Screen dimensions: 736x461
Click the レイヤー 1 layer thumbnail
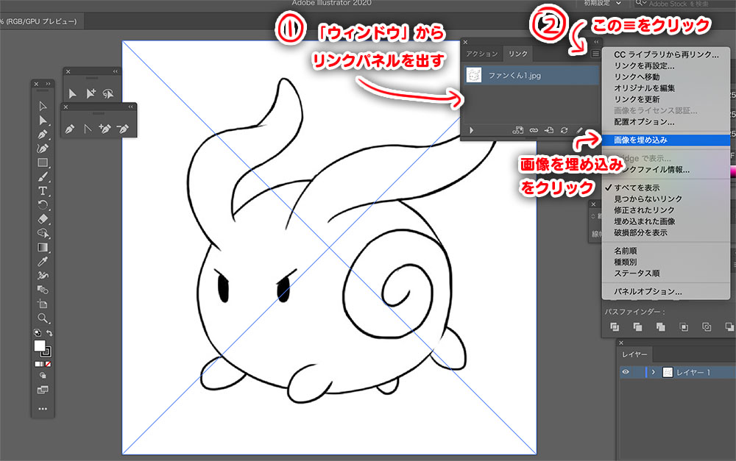[668, 372]
